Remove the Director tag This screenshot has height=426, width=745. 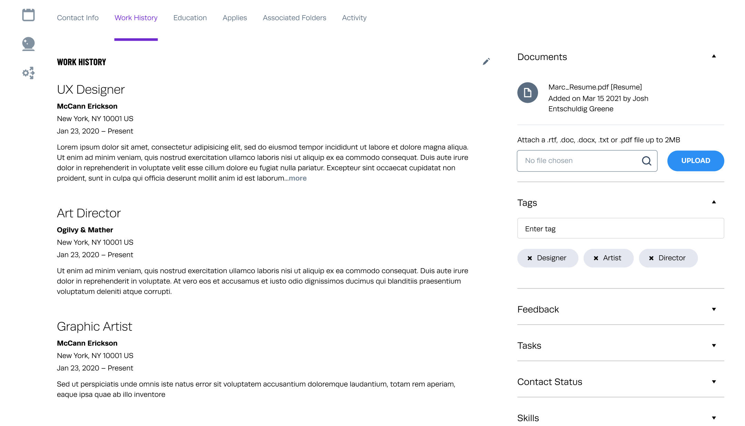click(x=651, y=258)
